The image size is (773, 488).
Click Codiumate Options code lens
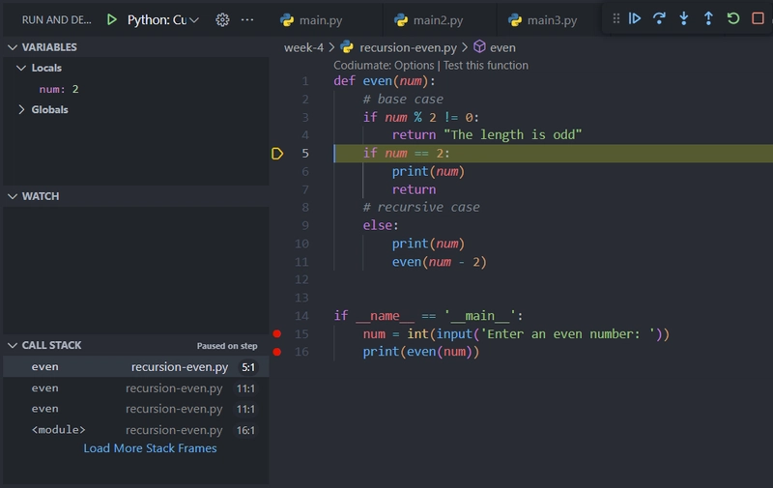(x=384, y=65)
